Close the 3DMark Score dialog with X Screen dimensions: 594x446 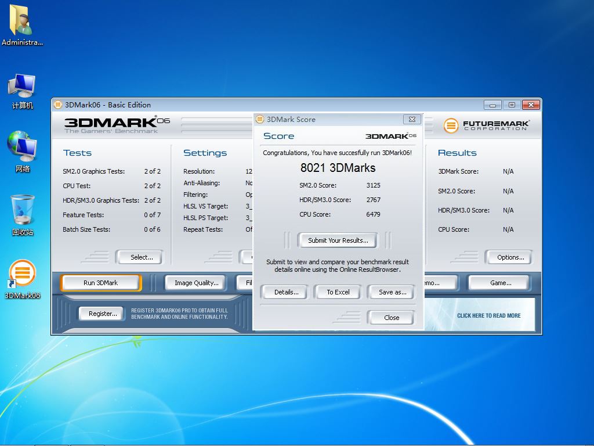tap(412, 120)
